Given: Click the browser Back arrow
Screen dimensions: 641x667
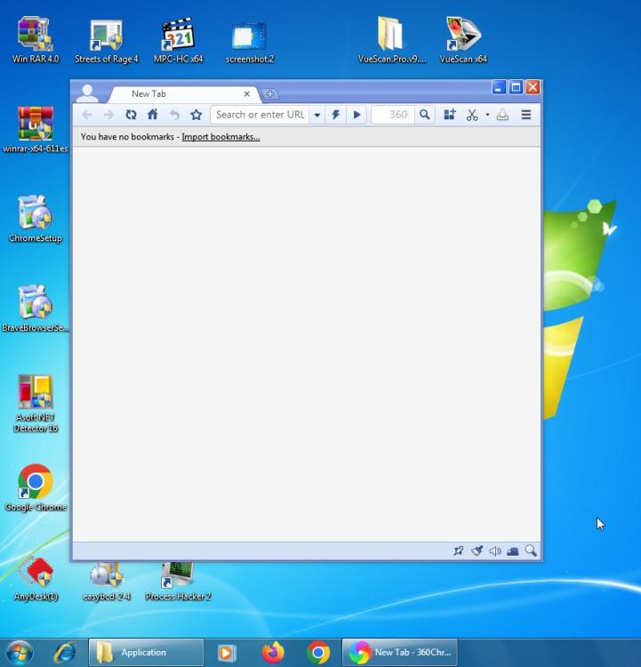Looking at the screenshot, I should pyautogui.click(x=87, y=115).
